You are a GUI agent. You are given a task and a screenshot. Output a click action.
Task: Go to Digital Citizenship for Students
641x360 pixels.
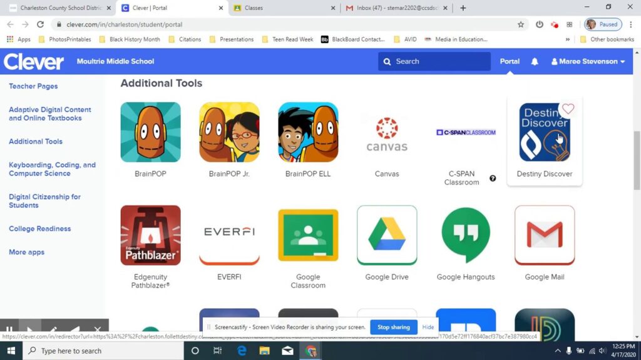point(44,201)
